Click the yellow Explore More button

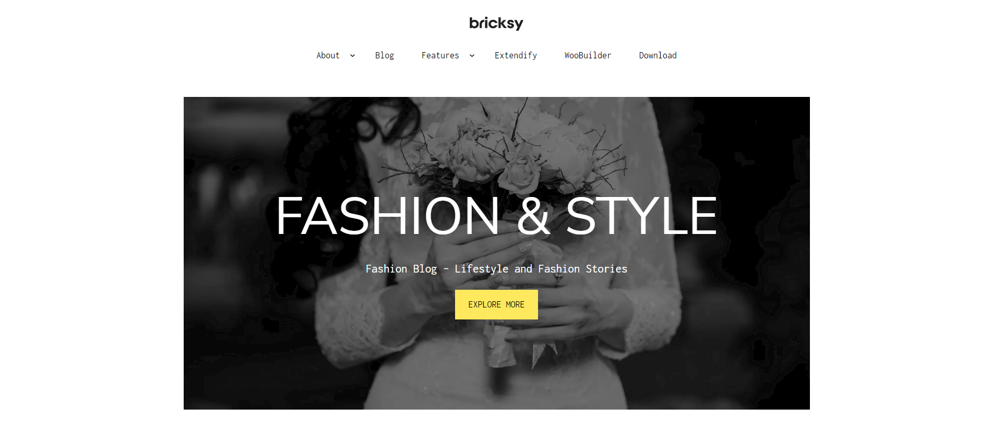[496, 304]
